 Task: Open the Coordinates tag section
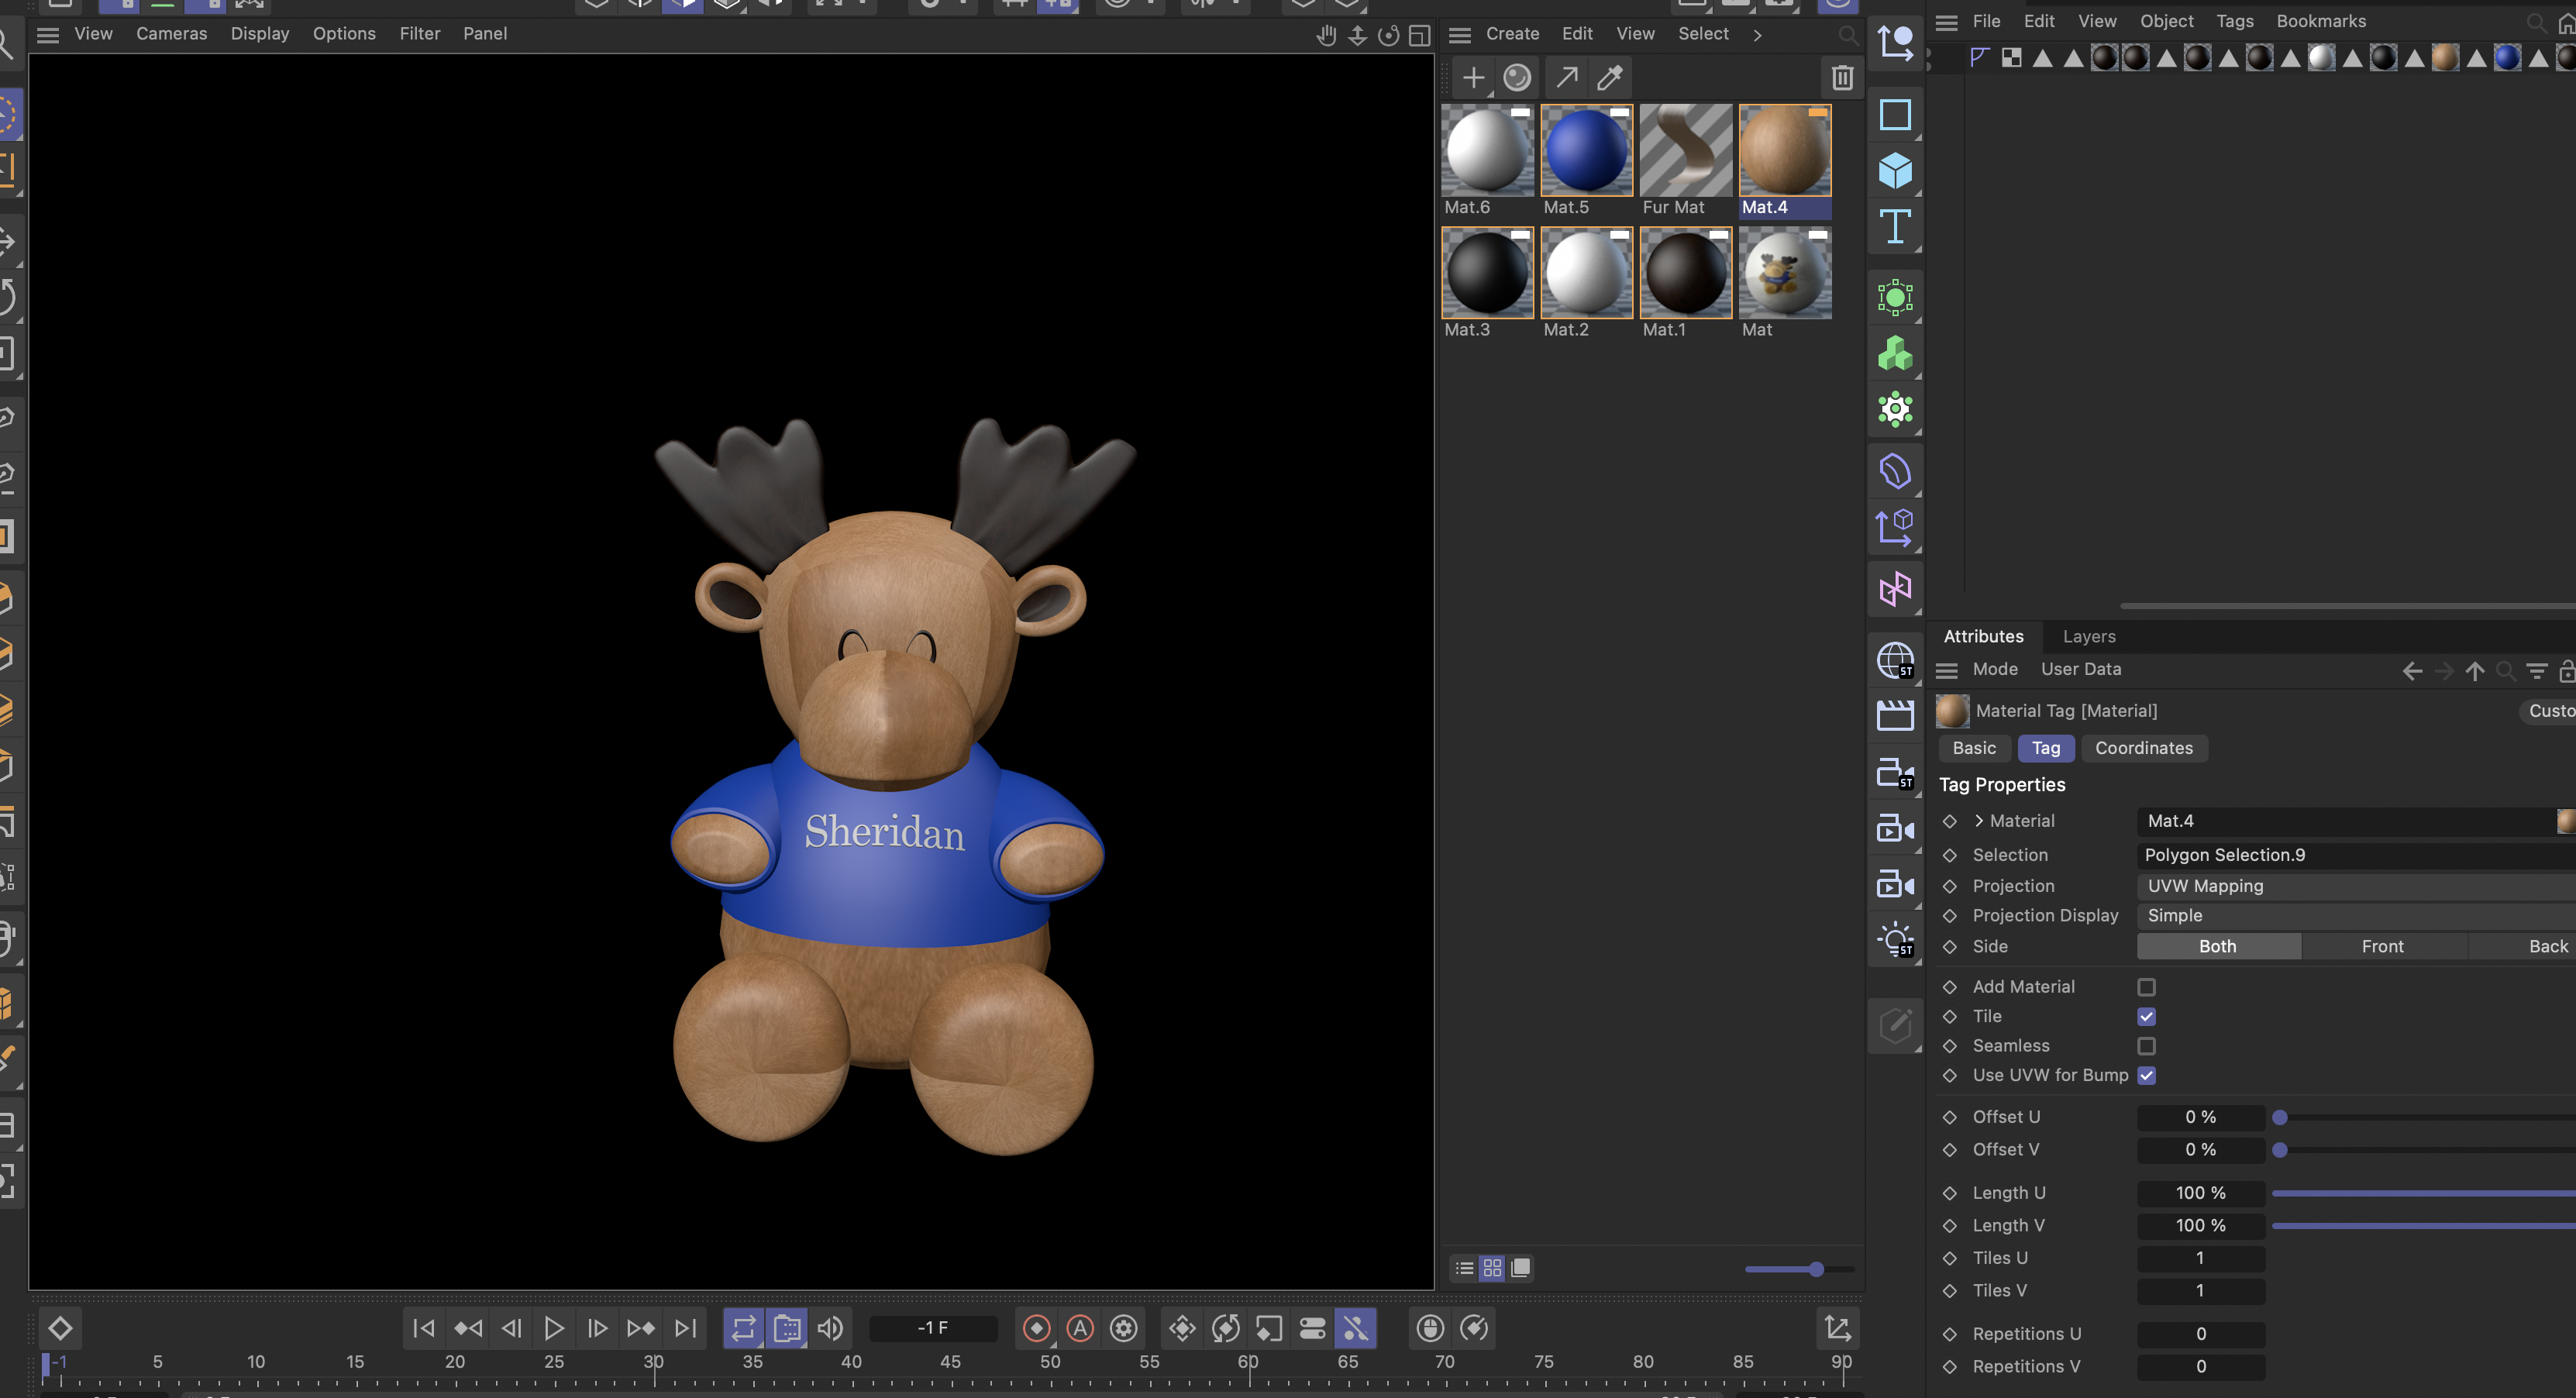tap(2143, 748)
